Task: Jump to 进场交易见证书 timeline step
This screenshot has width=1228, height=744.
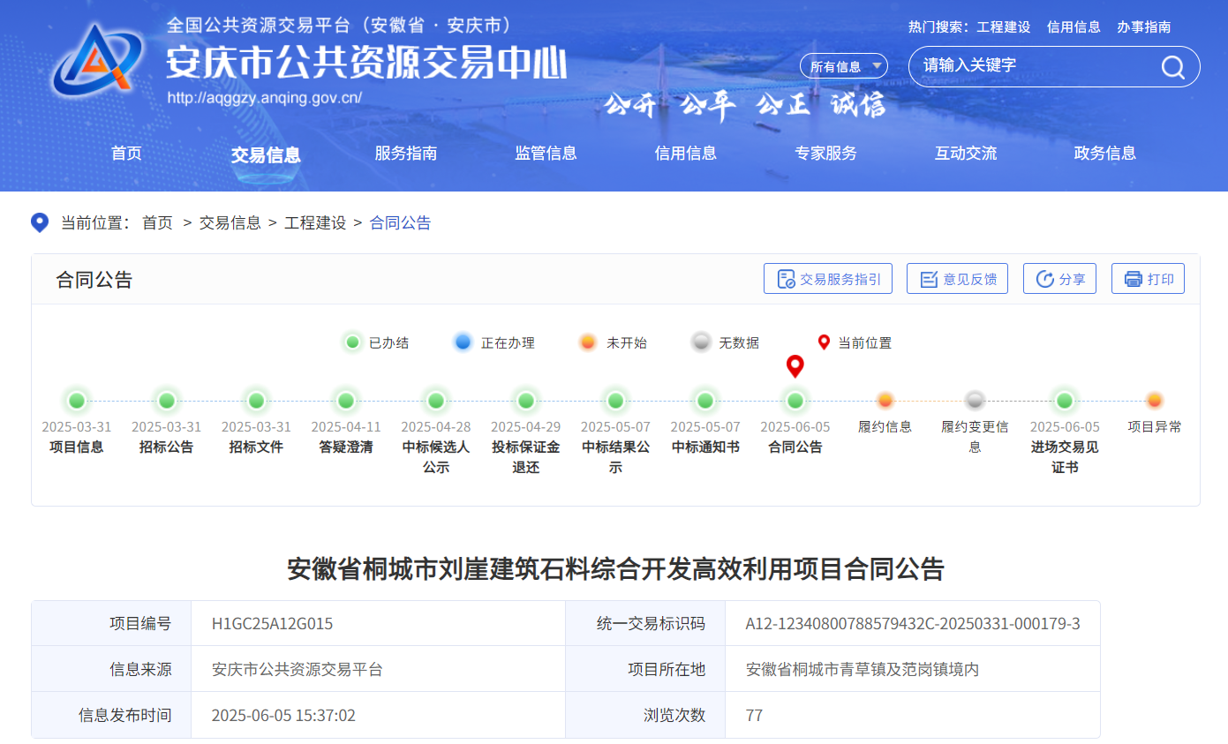Action: [x=1065, y=401]
